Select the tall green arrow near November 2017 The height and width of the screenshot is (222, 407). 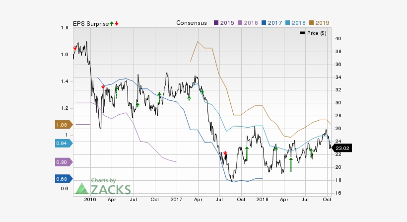click(x=247, y=153)
